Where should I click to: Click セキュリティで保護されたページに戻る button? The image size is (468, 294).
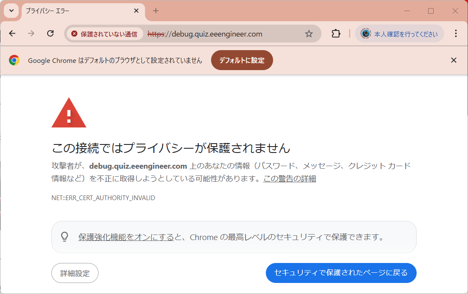click(x=341, y=273)
